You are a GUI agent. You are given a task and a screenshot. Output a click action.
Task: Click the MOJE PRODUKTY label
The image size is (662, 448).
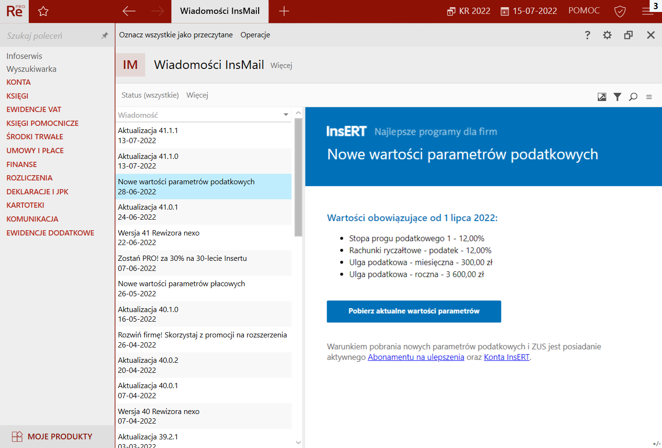(60, 437)
